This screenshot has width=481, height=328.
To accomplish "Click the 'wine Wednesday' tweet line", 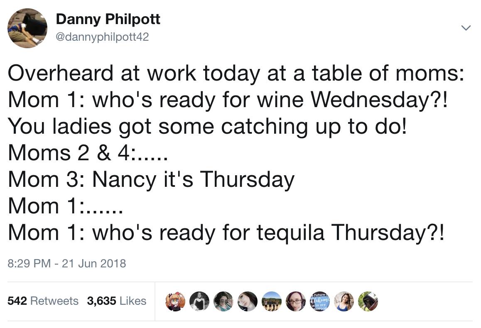I will (x=228, y=100).
